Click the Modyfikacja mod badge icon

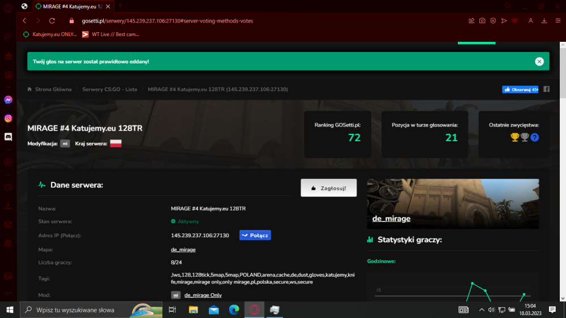pos(65,143)
